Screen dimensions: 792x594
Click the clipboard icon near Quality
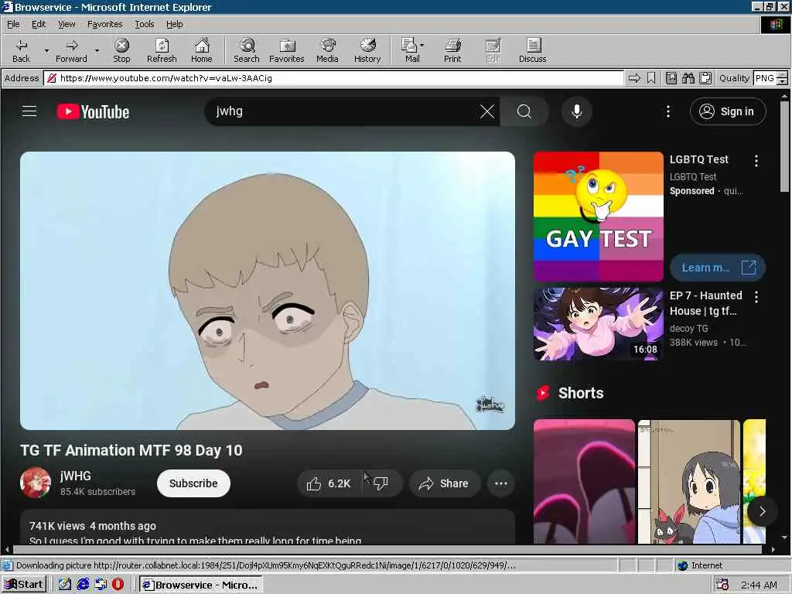pyautogui.click(x=705, y=78)
